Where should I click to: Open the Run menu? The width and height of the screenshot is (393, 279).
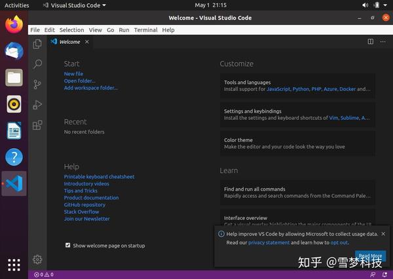[x=124, y=30]
